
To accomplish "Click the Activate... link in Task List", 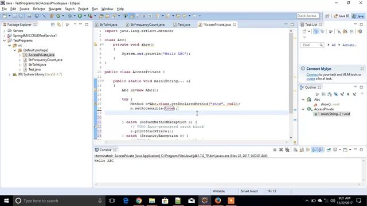I will point(349,45).
